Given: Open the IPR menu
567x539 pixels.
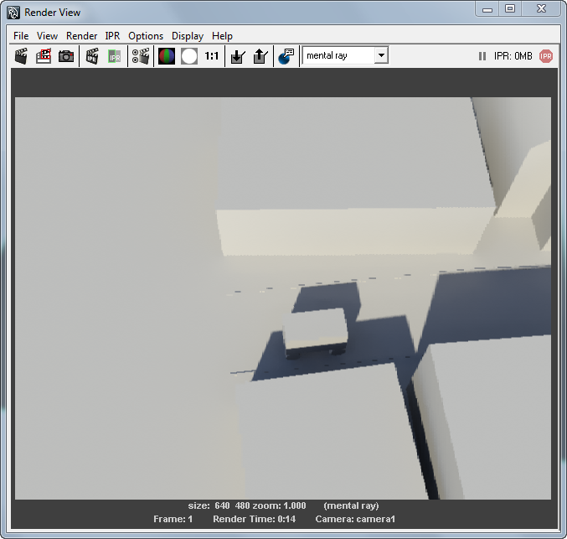Looking at the screenshot, I should [113, 36].
